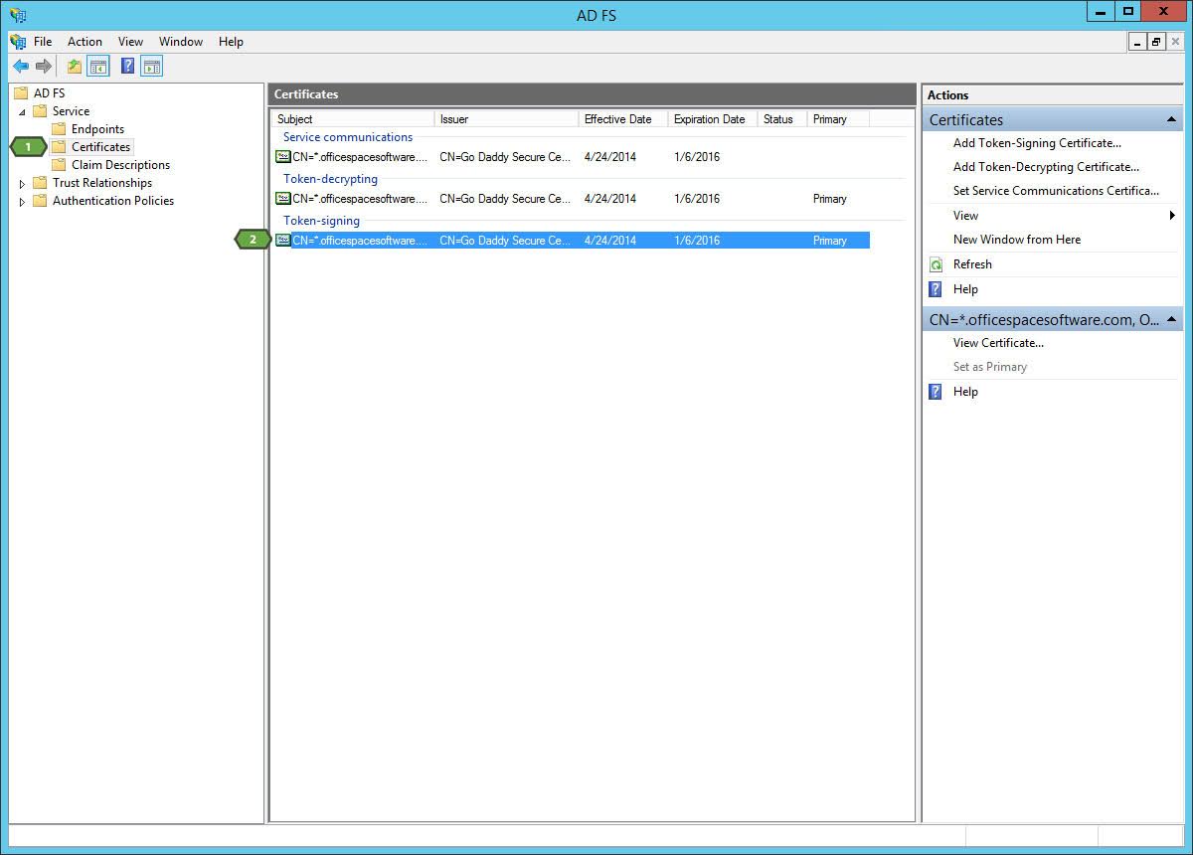Select the Service communications certificate subject text
The width and height of the screenshot is (1193, 855).
(360, 157)
